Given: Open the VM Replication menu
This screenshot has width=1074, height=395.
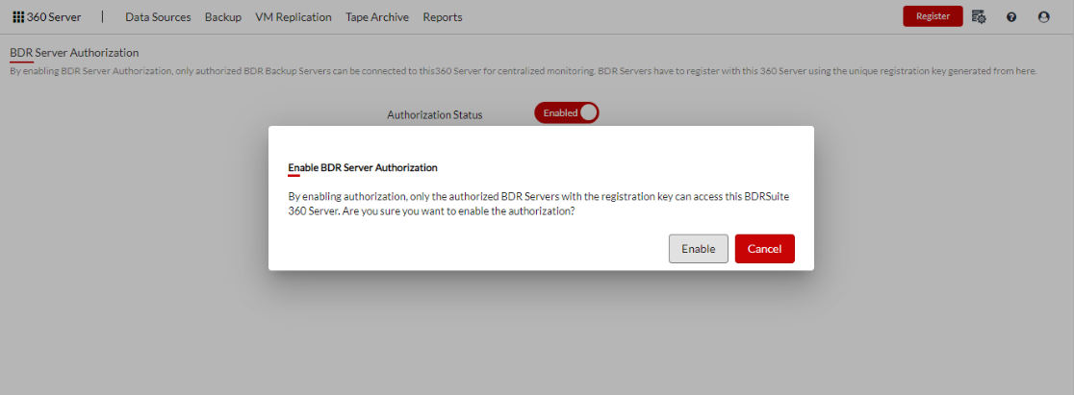Looking at the screenshot, I should pyautogui.click(x=294, y=17).
